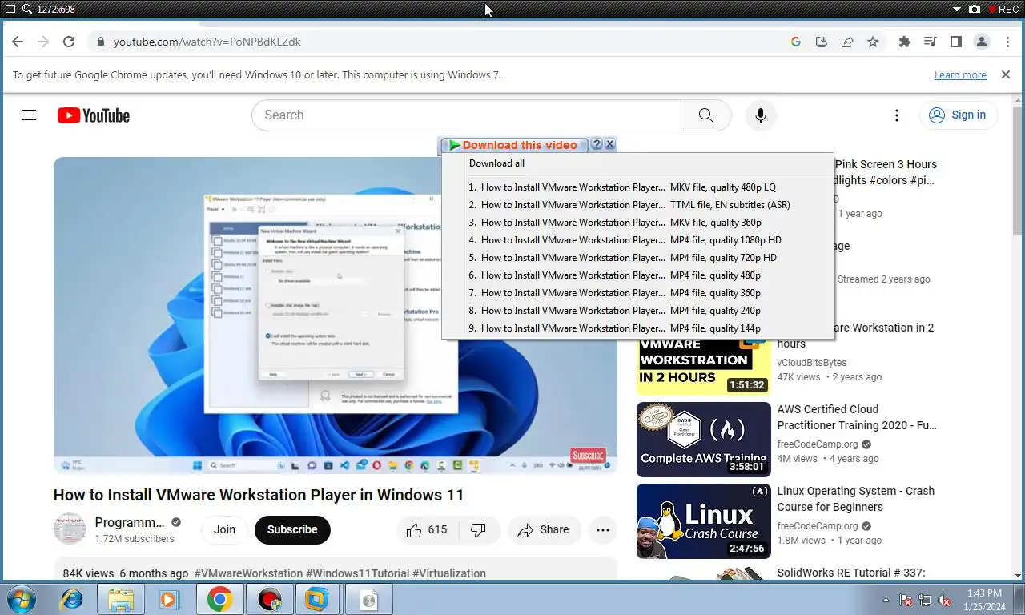Open the IDM panel help question-mark icon
1025x615 pixels.
(597, 144)
